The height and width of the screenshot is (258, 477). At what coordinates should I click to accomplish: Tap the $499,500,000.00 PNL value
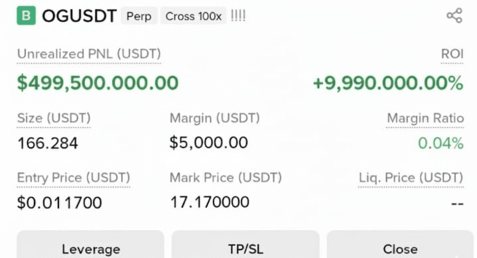pyautogui.click(x=98, y=83)
